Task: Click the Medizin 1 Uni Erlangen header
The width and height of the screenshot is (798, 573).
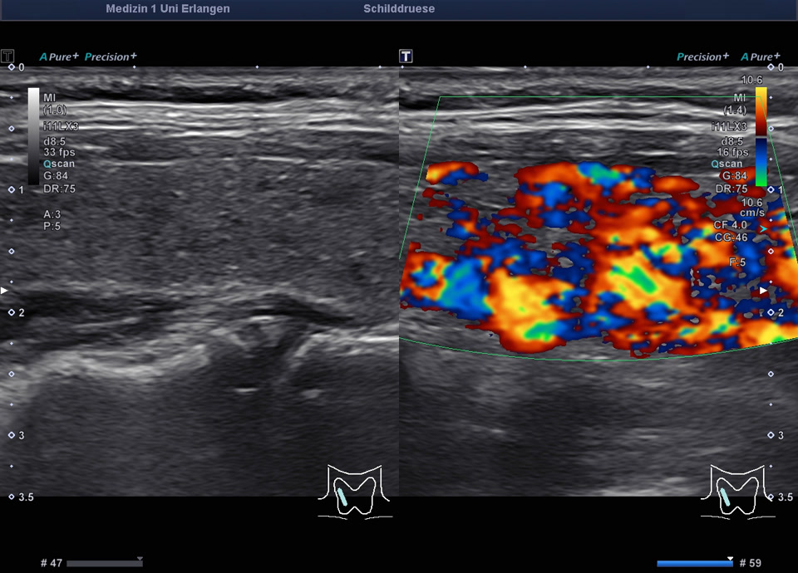Action: [168, 9]
